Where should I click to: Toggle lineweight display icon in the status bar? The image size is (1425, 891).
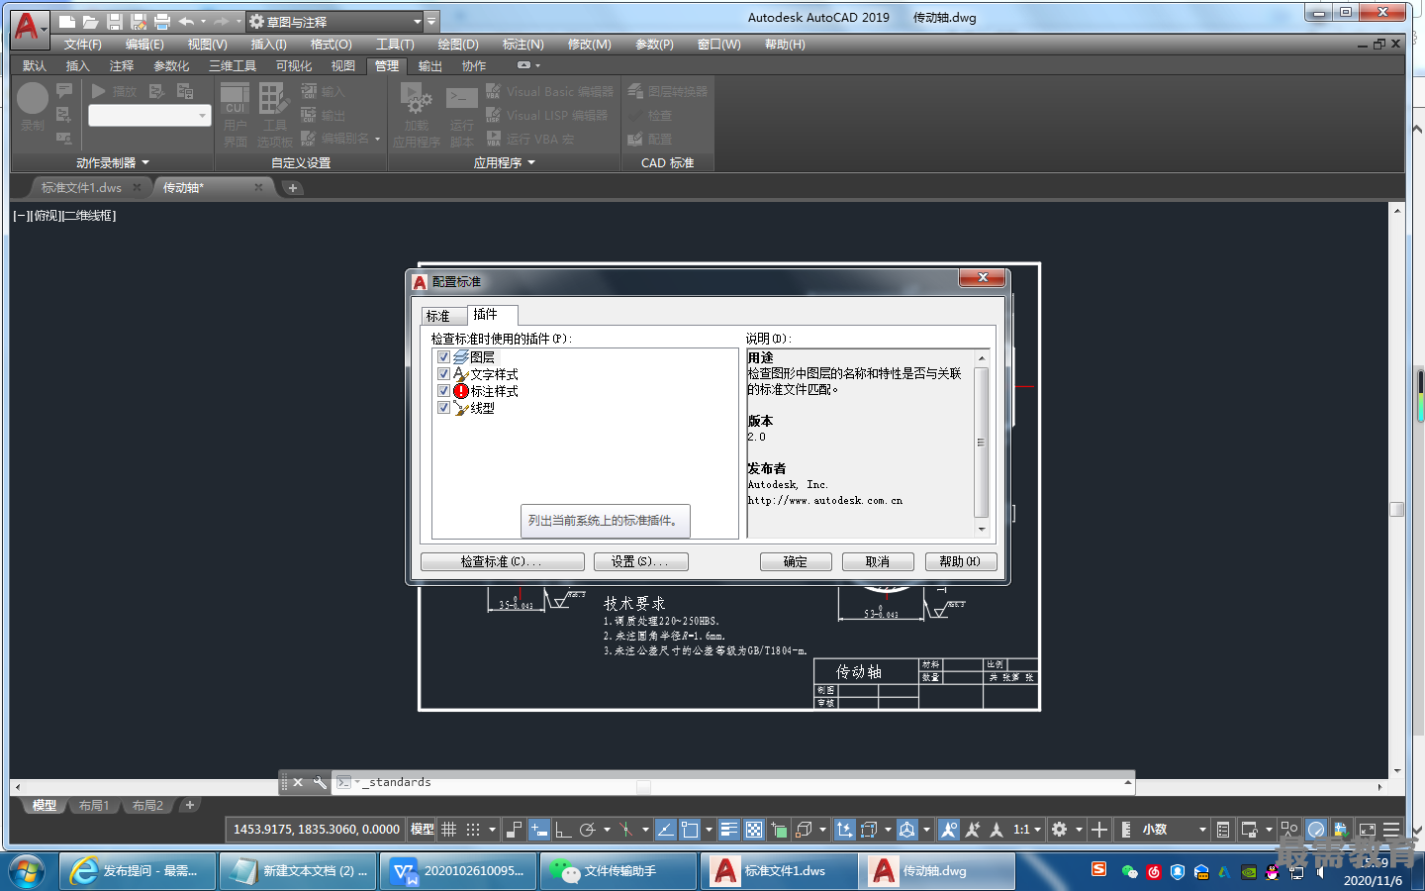pos(729,830)
